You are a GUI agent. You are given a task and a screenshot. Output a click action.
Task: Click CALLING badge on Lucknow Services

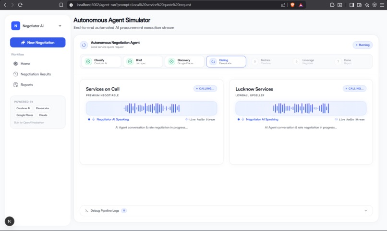354,88
